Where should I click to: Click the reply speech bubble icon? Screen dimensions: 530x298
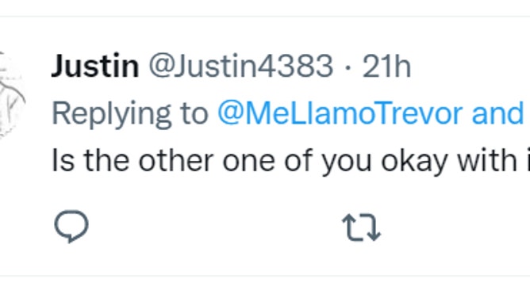(x=71, y=226)
